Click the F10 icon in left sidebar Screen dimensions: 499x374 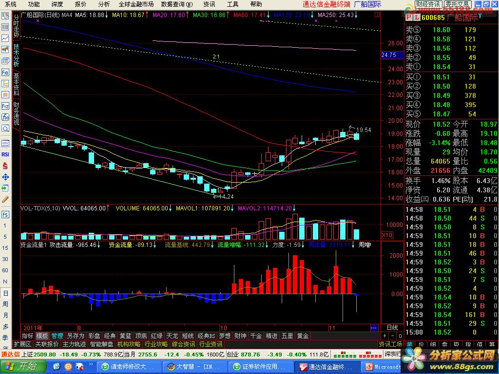pyautogui.click(x=5, y=73)
